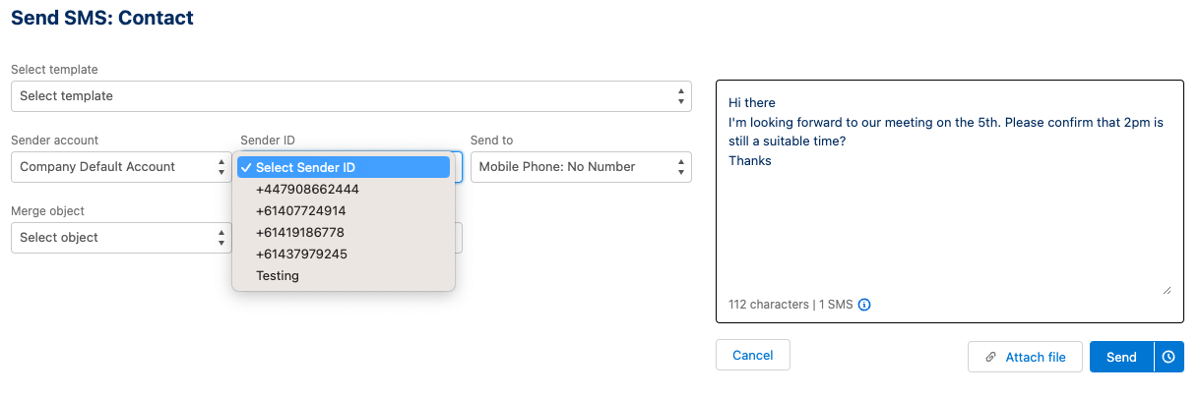
Task: Click the Select template stepper arrows
Action: (x=681, y=96)
